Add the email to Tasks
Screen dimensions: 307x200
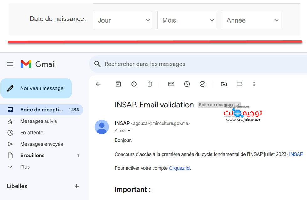[203, 84]
